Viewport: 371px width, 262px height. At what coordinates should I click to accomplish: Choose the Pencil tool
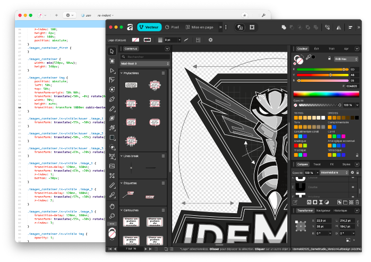pyautogui.click(x=112, y=109)
